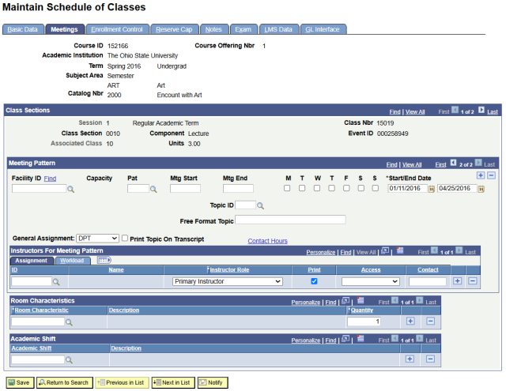Switch to Basic Data tab

(23, 29)
